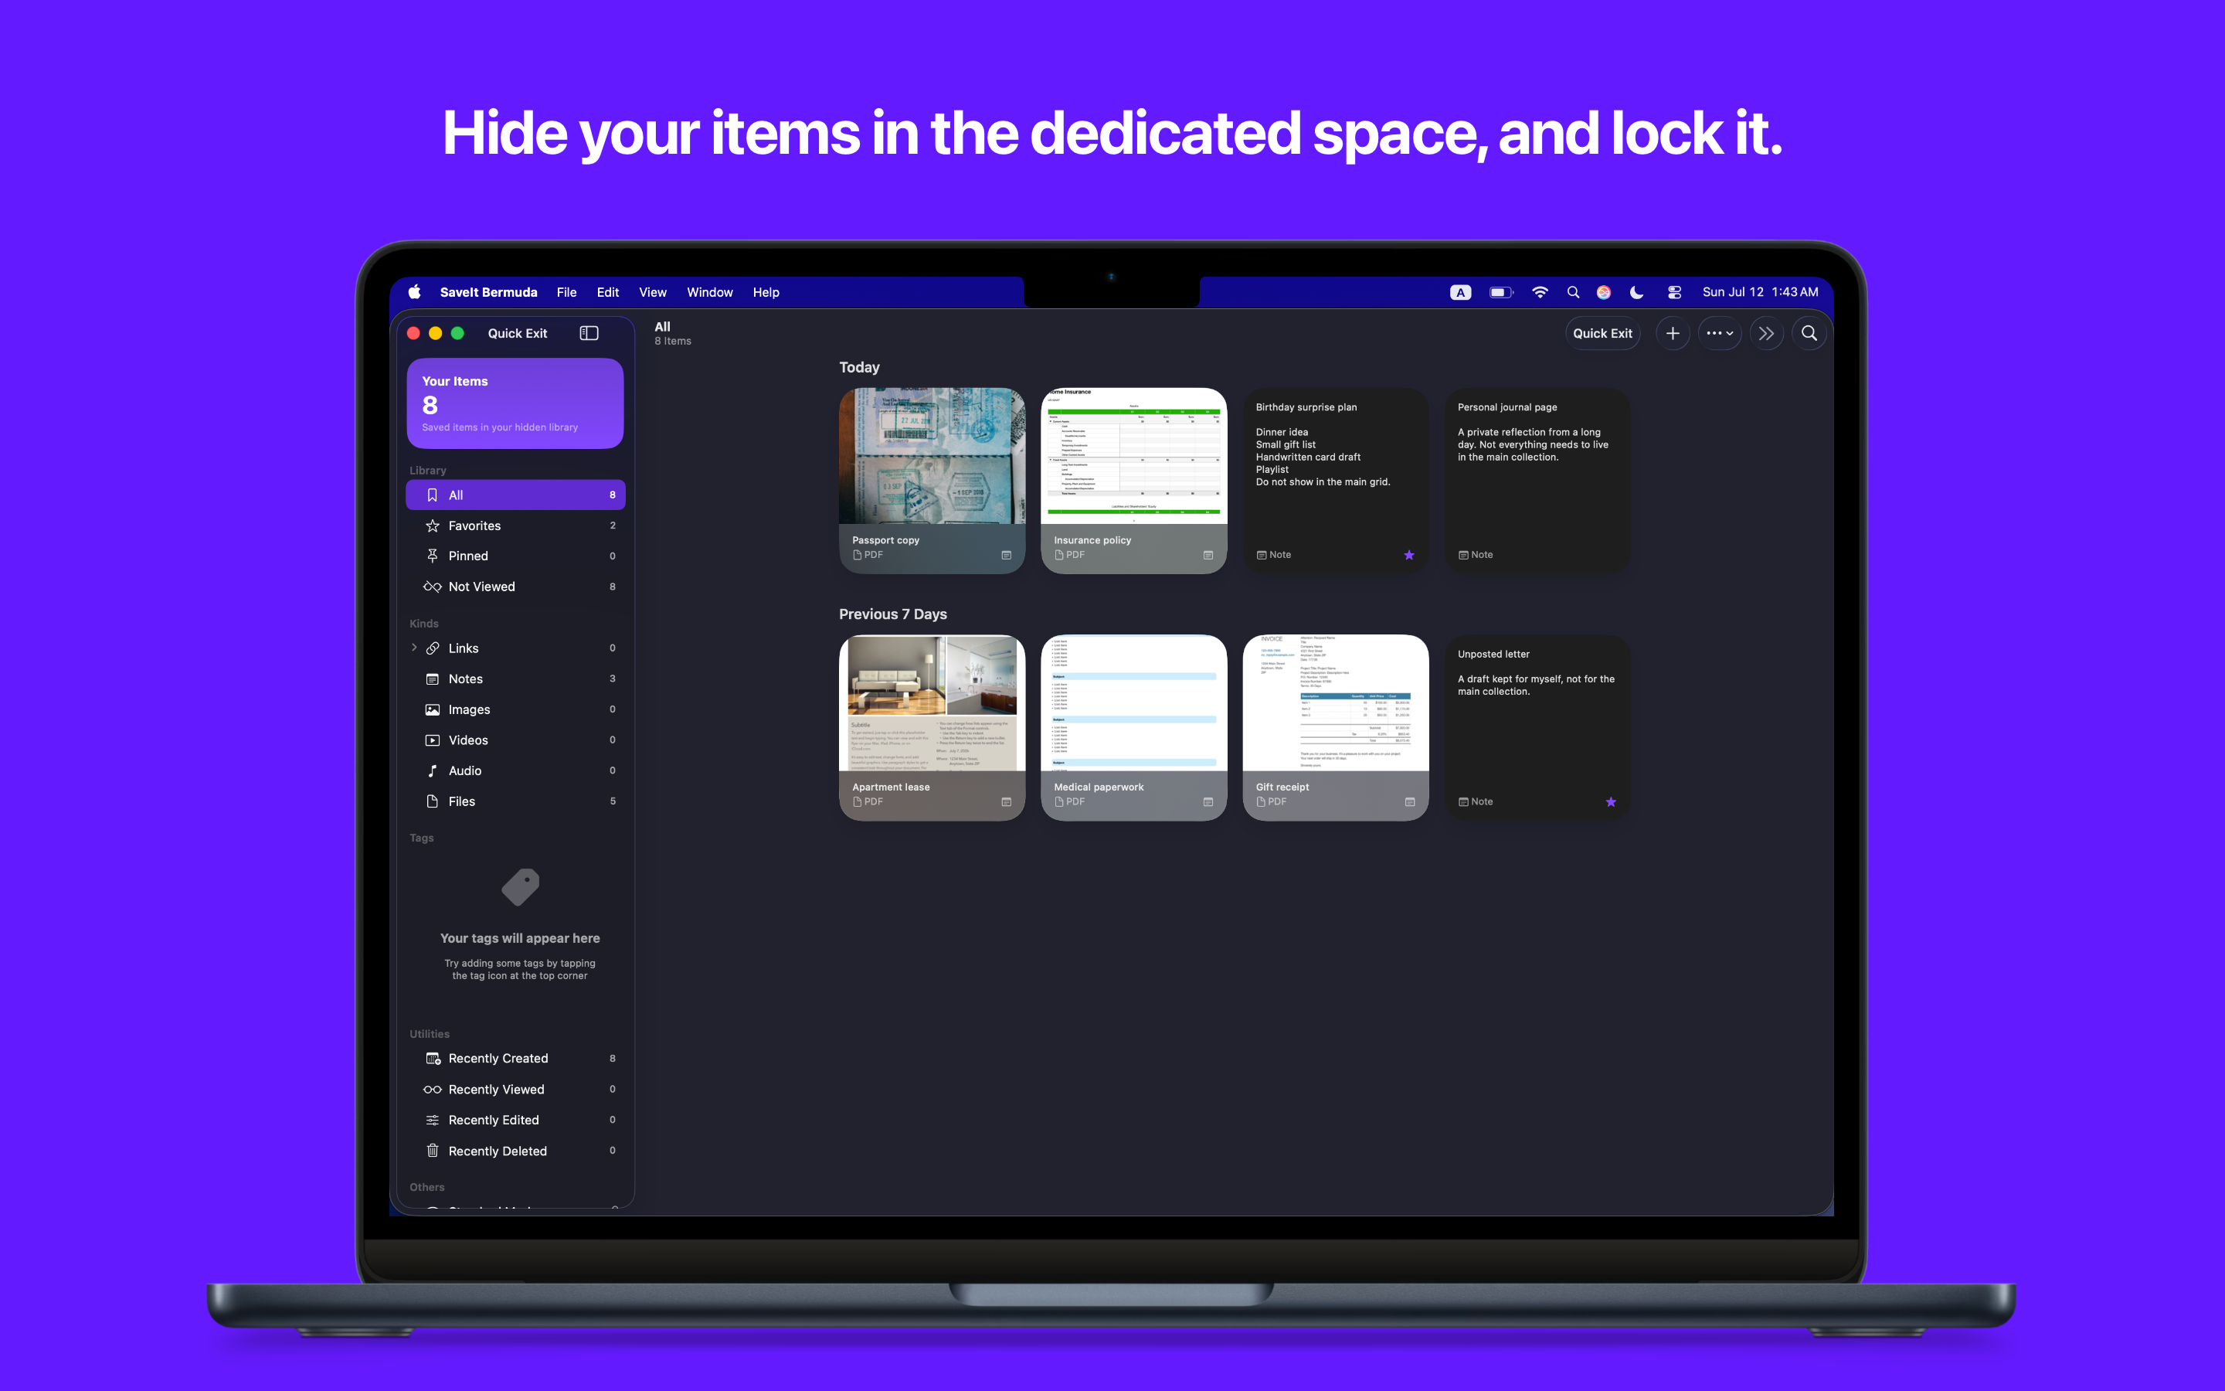
Task: Click the bookmark icon beside All
Action: coord(432,495)
